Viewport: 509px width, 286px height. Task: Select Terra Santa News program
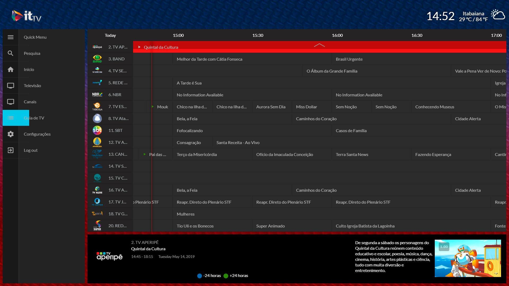tap(371, 154)
